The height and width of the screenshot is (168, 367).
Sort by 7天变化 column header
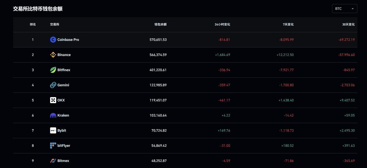click(x=288, y=24)
